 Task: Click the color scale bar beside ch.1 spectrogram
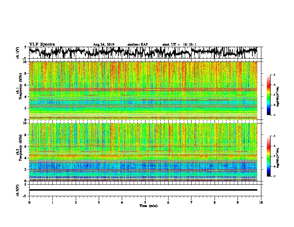tap(268, 95)
